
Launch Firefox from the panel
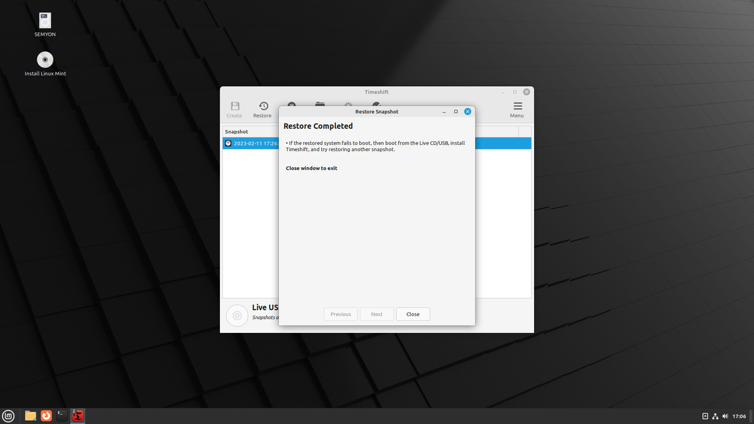coord(46,416)
